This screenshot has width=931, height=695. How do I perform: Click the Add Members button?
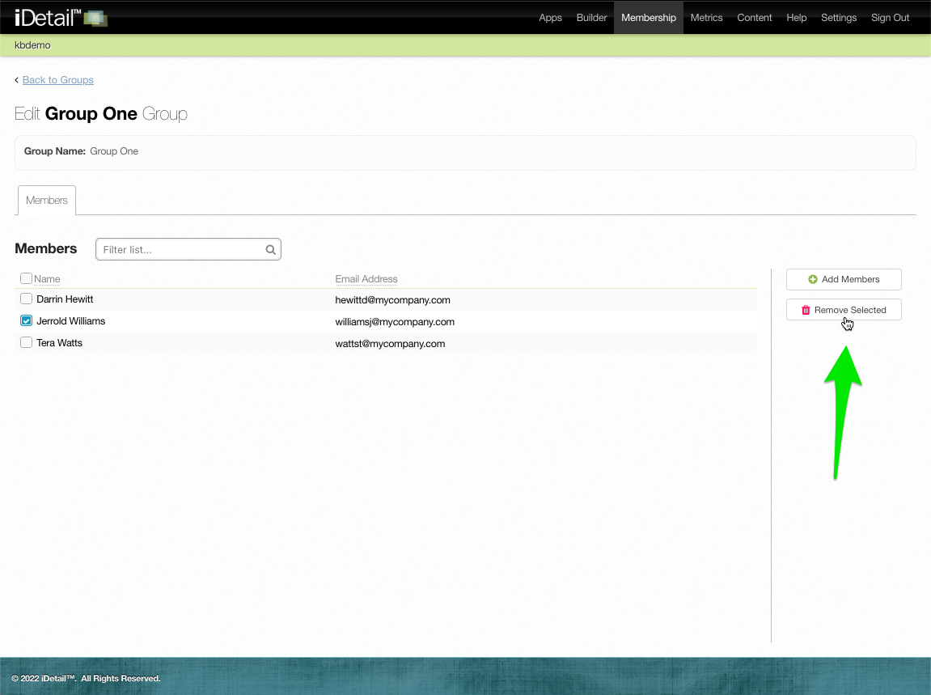pos(844,279)
